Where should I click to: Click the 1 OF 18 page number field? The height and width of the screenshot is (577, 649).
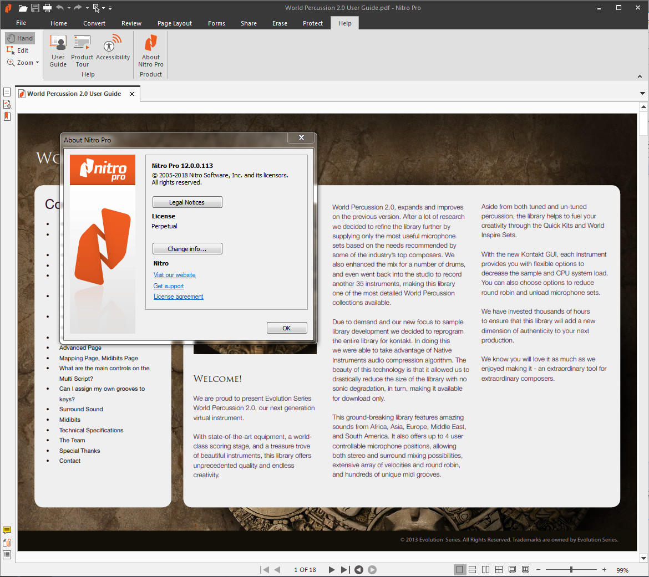(x=305, y=570)
